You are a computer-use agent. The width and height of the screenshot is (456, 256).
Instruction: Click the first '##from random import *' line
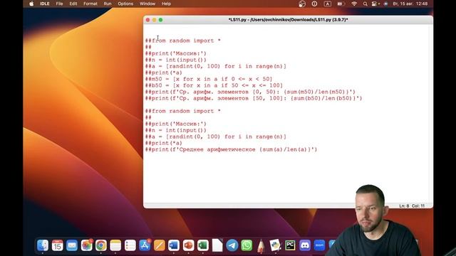pos(183,41)
